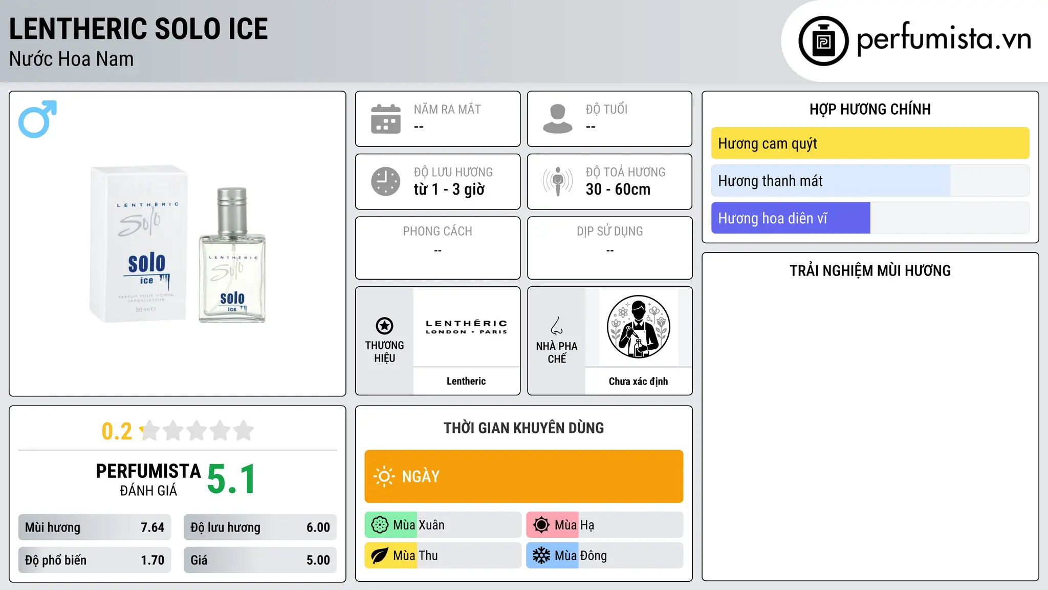This screenshot has height=590, width=1048.
Task: Click the star rating row
Action: tap(197, 431)
